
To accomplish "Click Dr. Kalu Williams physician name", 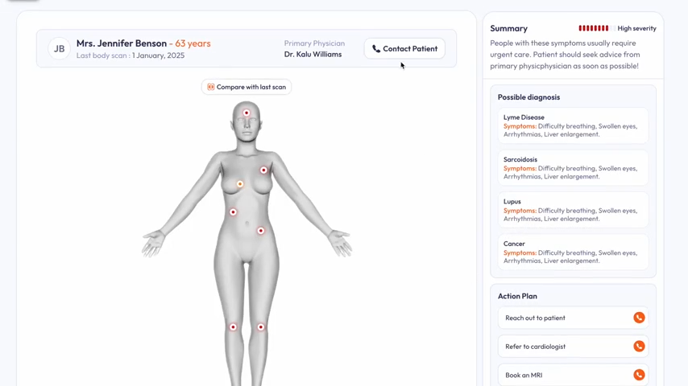I will click(313, 55).
